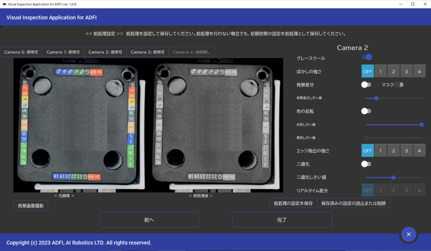Image resolution: width=431 pixels, height=251 pixels.
Task: Set エッジ抽出の強さ to level 3
Action: pyautogui.click(x=406, y=151)
